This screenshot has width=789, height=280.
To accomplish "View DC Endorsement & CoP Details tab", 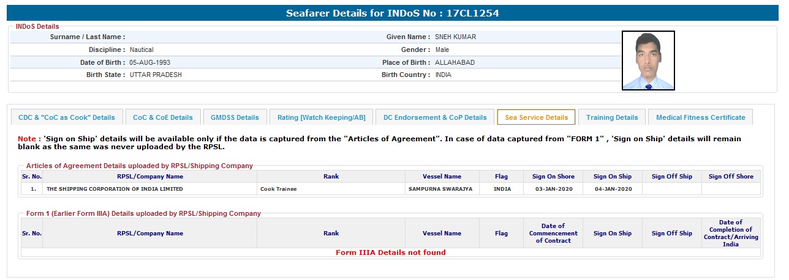I will (435, 117).
